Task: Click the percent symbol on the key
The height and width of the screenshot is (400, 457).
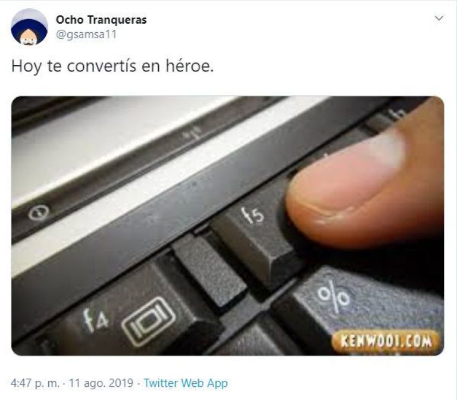Action: 334,297
